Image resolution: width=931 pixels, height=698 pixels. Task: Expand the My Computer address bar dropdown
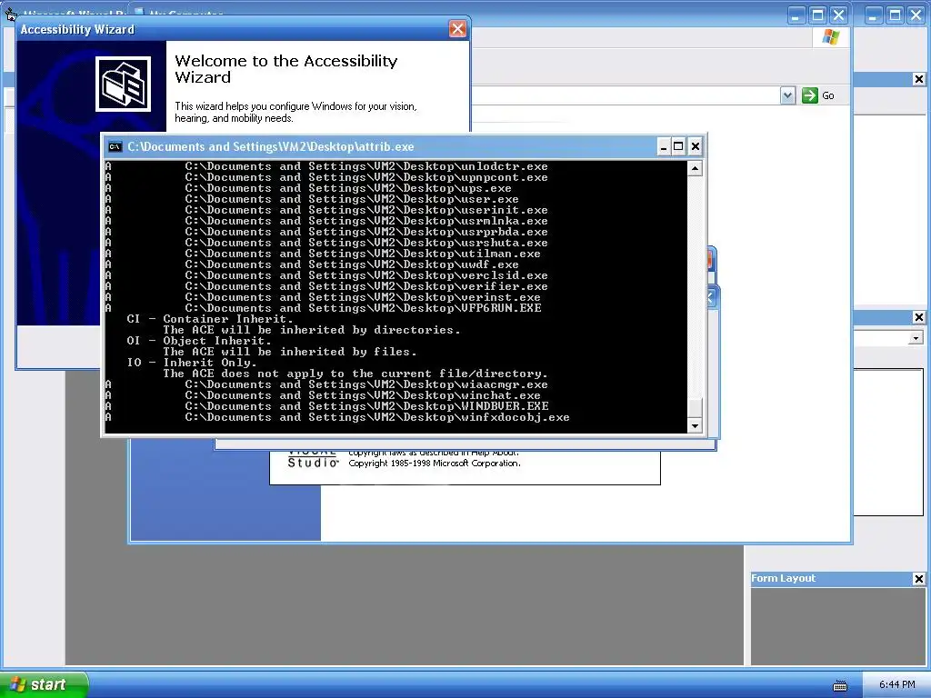click(x=787, y=95)
